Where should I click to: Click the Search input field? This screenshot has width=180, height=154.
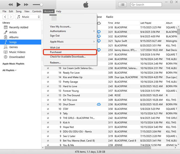(x=146, y=5)
